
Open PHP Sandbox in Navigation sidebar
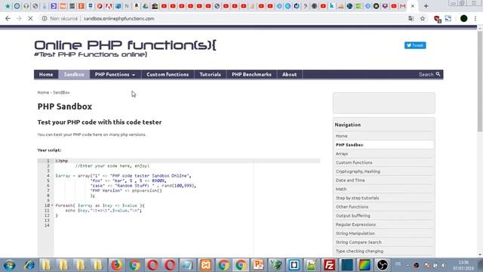(349, 144)
